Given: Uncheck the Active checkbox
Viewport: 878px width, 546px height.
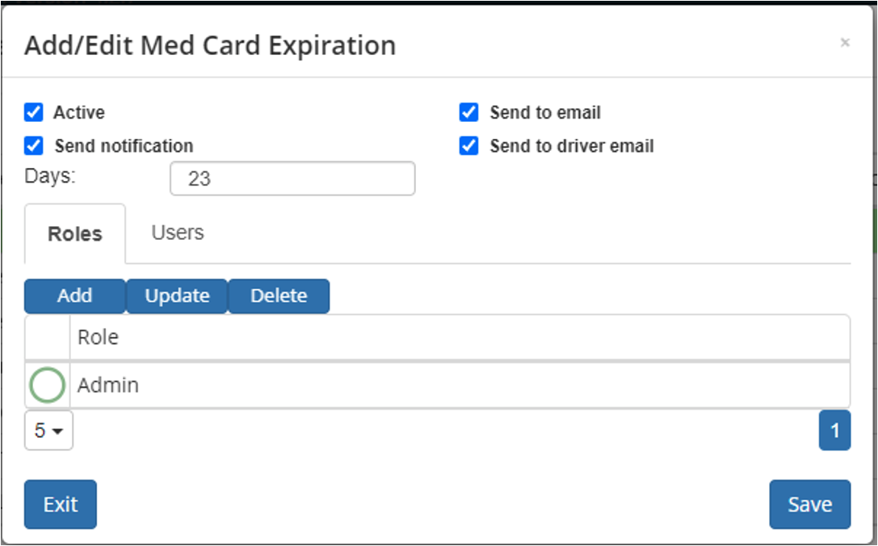Looking at the screenshot, I should tap(34, 112).
